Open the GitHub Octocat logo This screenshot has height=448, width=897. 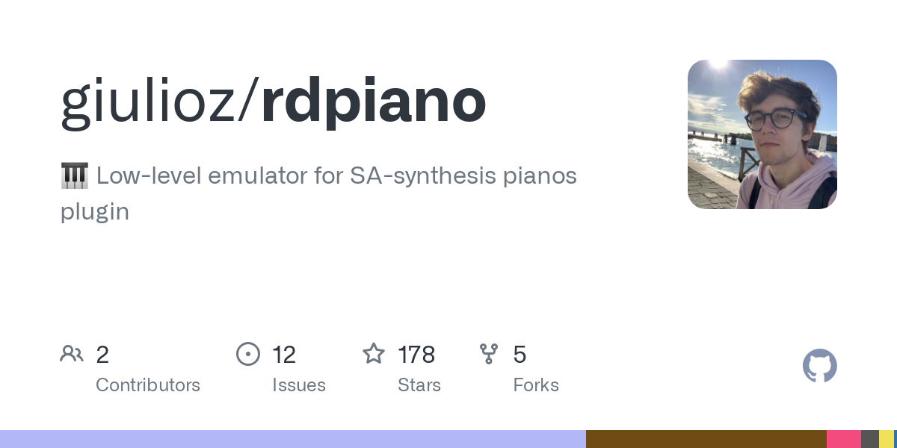point(820,366)
